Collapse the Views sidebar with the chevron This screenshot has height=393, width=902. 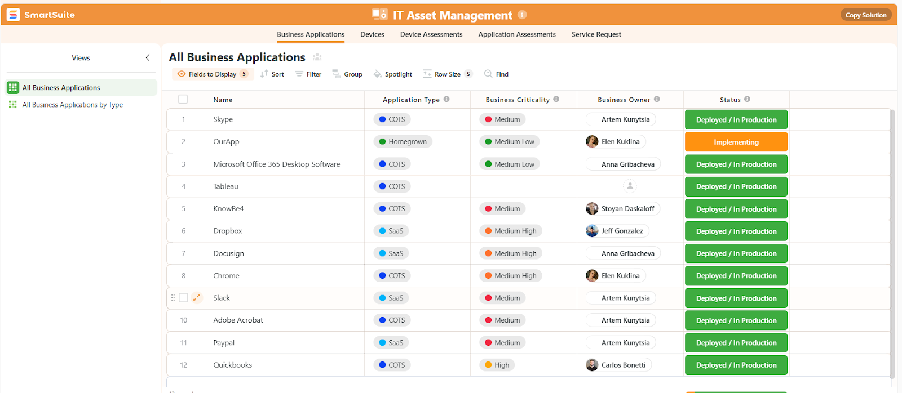click(148, 57)
